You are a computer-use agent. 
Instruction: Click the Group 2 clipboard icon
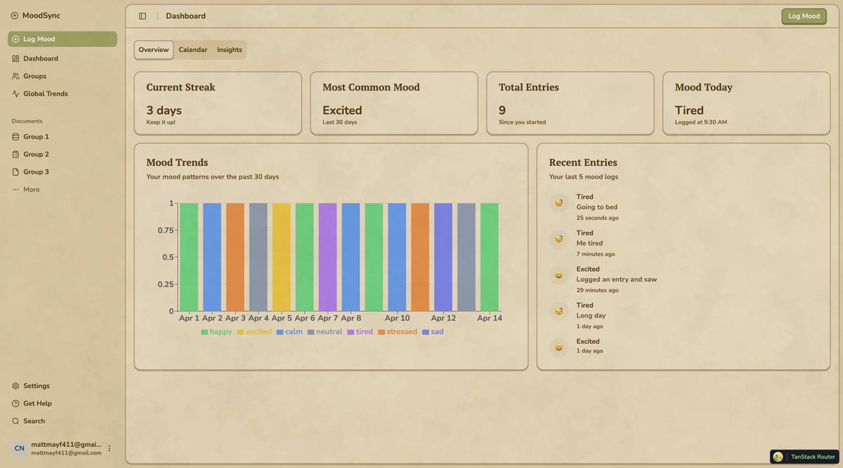point(15,155)
